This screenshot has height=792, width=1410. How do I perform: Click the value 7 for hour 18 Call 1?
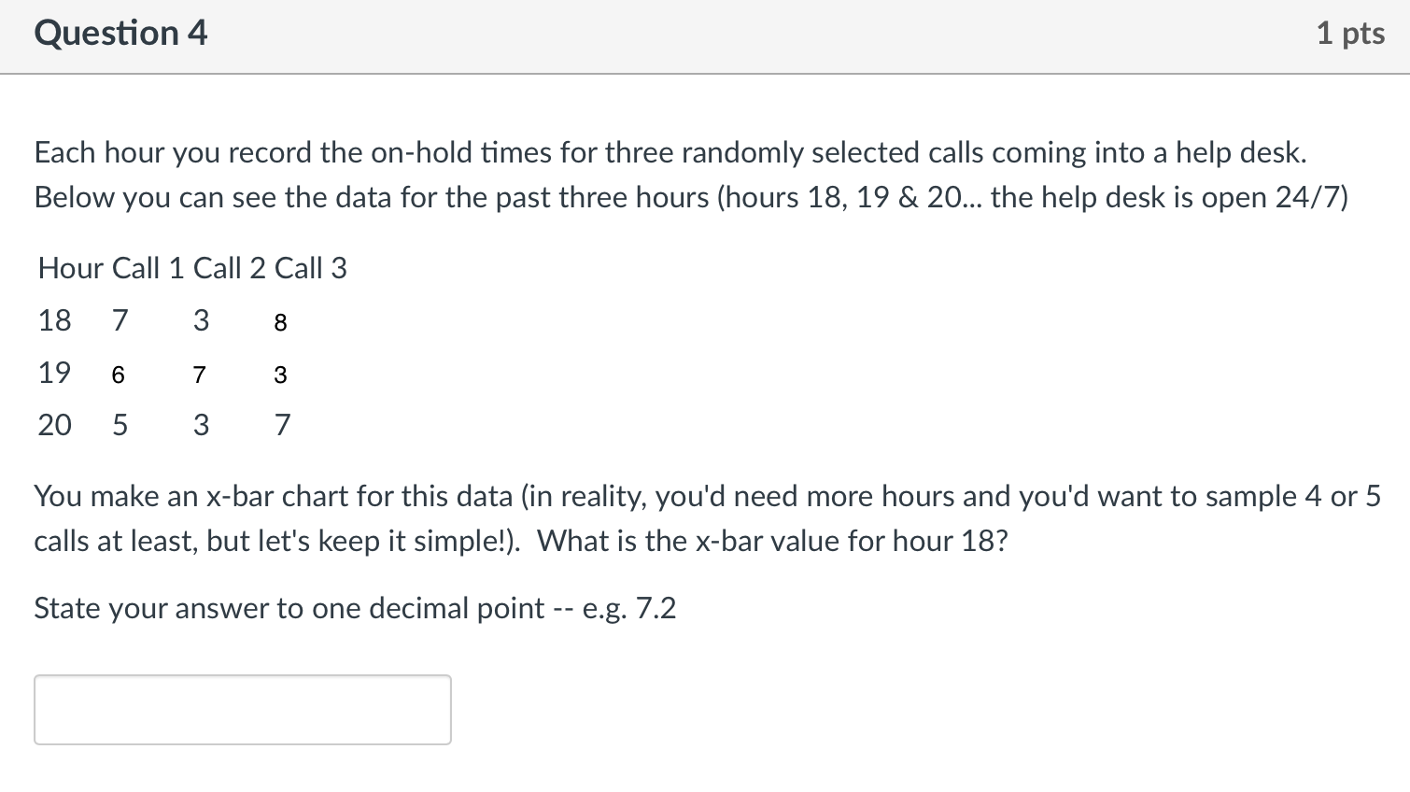[x=120, y=320]
